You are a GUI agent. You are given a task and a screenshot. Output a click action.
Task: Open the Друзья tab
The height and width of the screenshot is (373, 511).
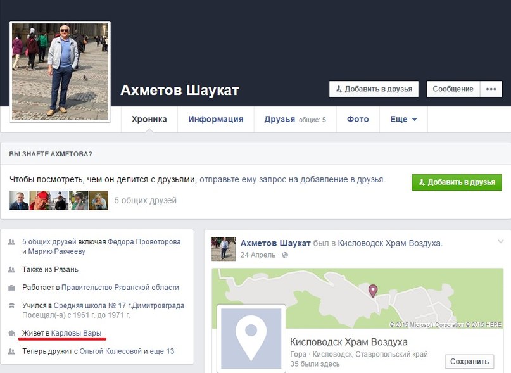point(280,120)
